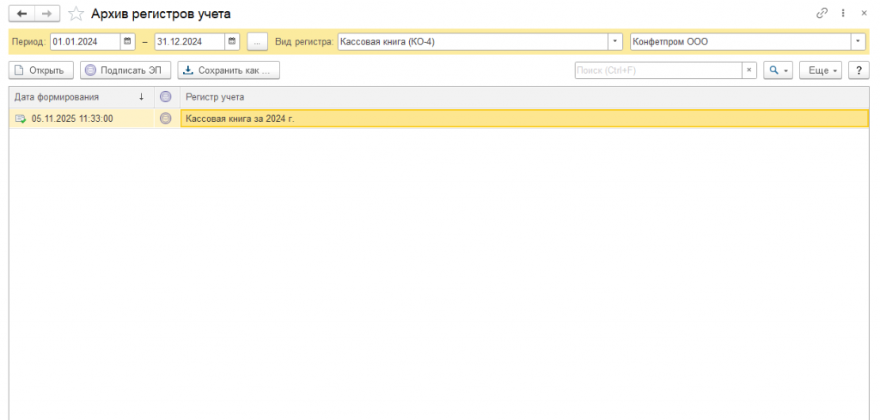Clear the search field with the x
The image size is (880, 420).
(x=749, y=70)
